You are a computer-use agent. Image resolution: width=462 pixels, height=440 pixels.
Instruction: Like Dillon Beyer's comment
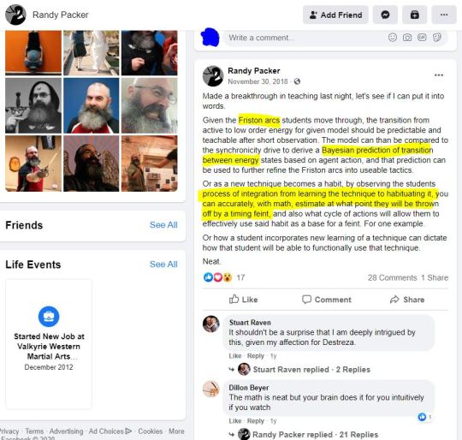tap(234, 421)
